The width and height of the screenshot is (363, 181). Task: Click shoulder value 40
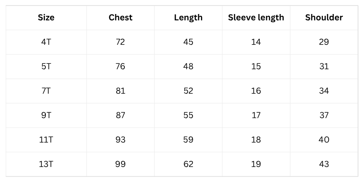324,140
